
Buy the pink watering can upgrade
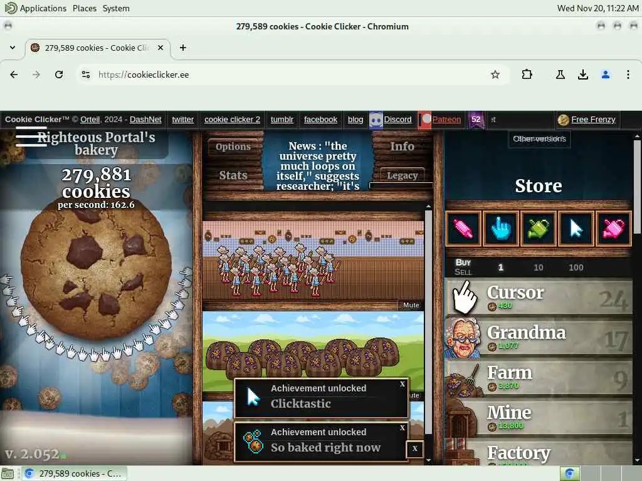point(614,229)
